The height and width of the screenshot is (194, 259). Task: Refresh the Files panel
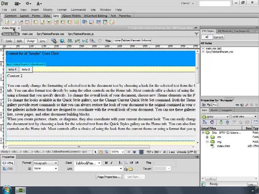pyautogui.click(x=212, y=122)
